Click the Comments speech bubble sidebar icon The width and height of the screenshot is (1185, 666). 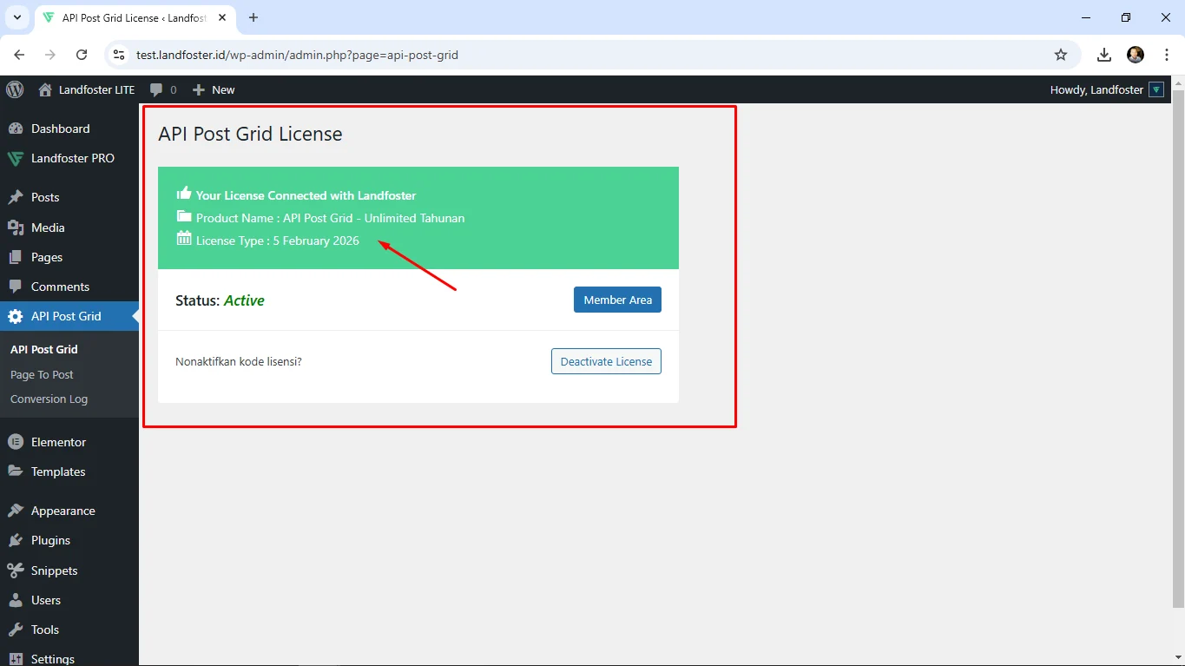pos(16,287)
